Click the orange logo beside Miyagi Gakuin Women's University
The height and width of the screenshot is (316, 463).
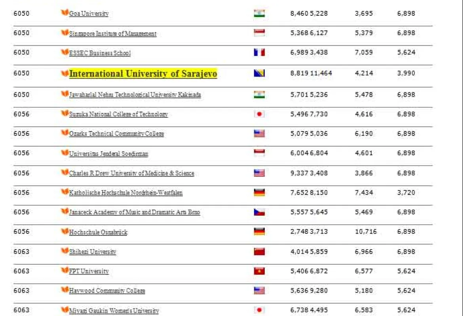(65, 310)
